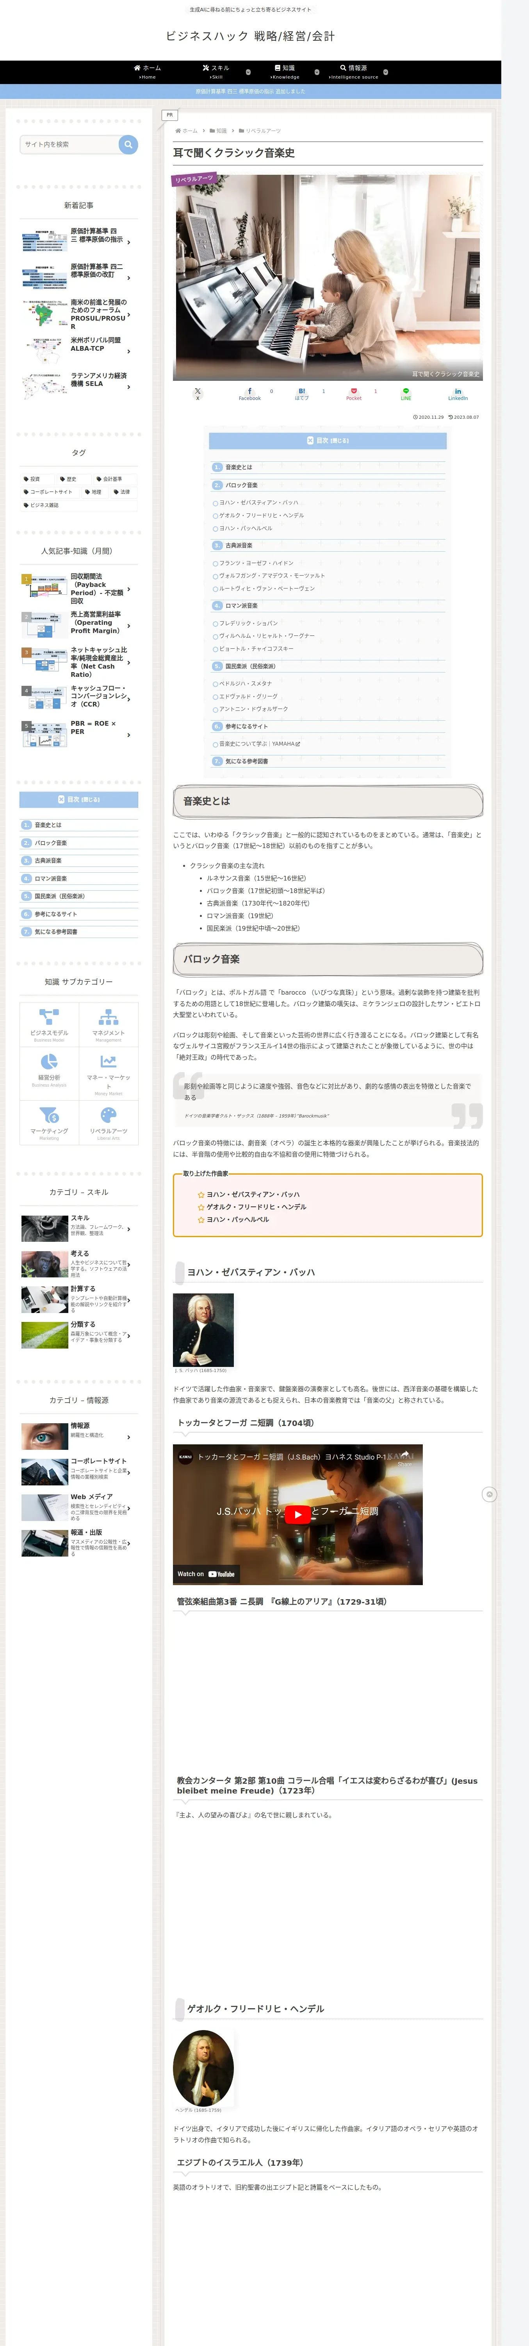This screenshot has width=529, height=2346.
Task: Close the sidebar 目次 table of contents
Action: point(79,800)
